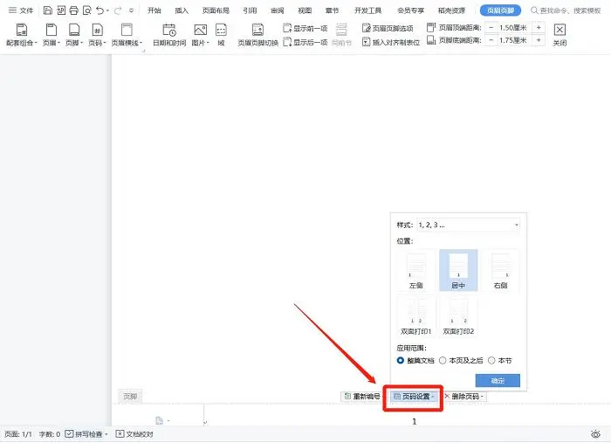Image resolution: width=611 pixels, height=443 pixels.
Task: Increase 页眉顶端距离 with plus button
Action: tap(539, 28)
